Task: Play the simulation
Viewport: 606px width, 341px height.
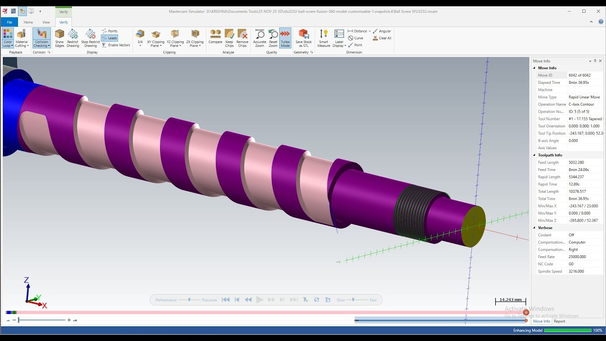Action: pyautogui.click(x=259, y=300)
